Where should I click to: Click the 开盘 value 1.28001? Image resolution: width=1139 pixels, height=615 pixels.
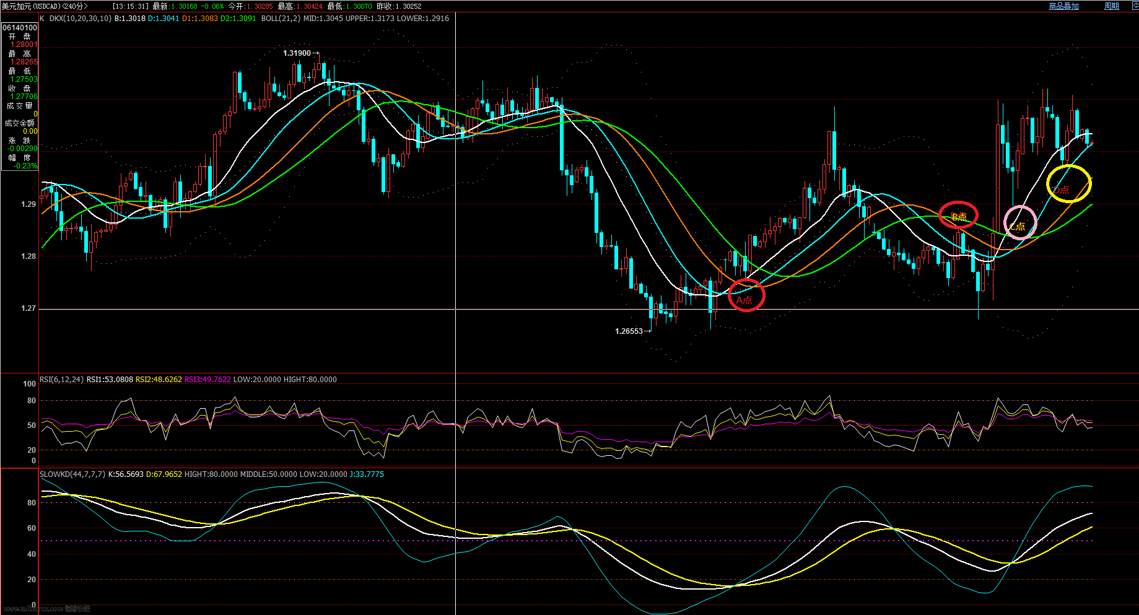24,45
